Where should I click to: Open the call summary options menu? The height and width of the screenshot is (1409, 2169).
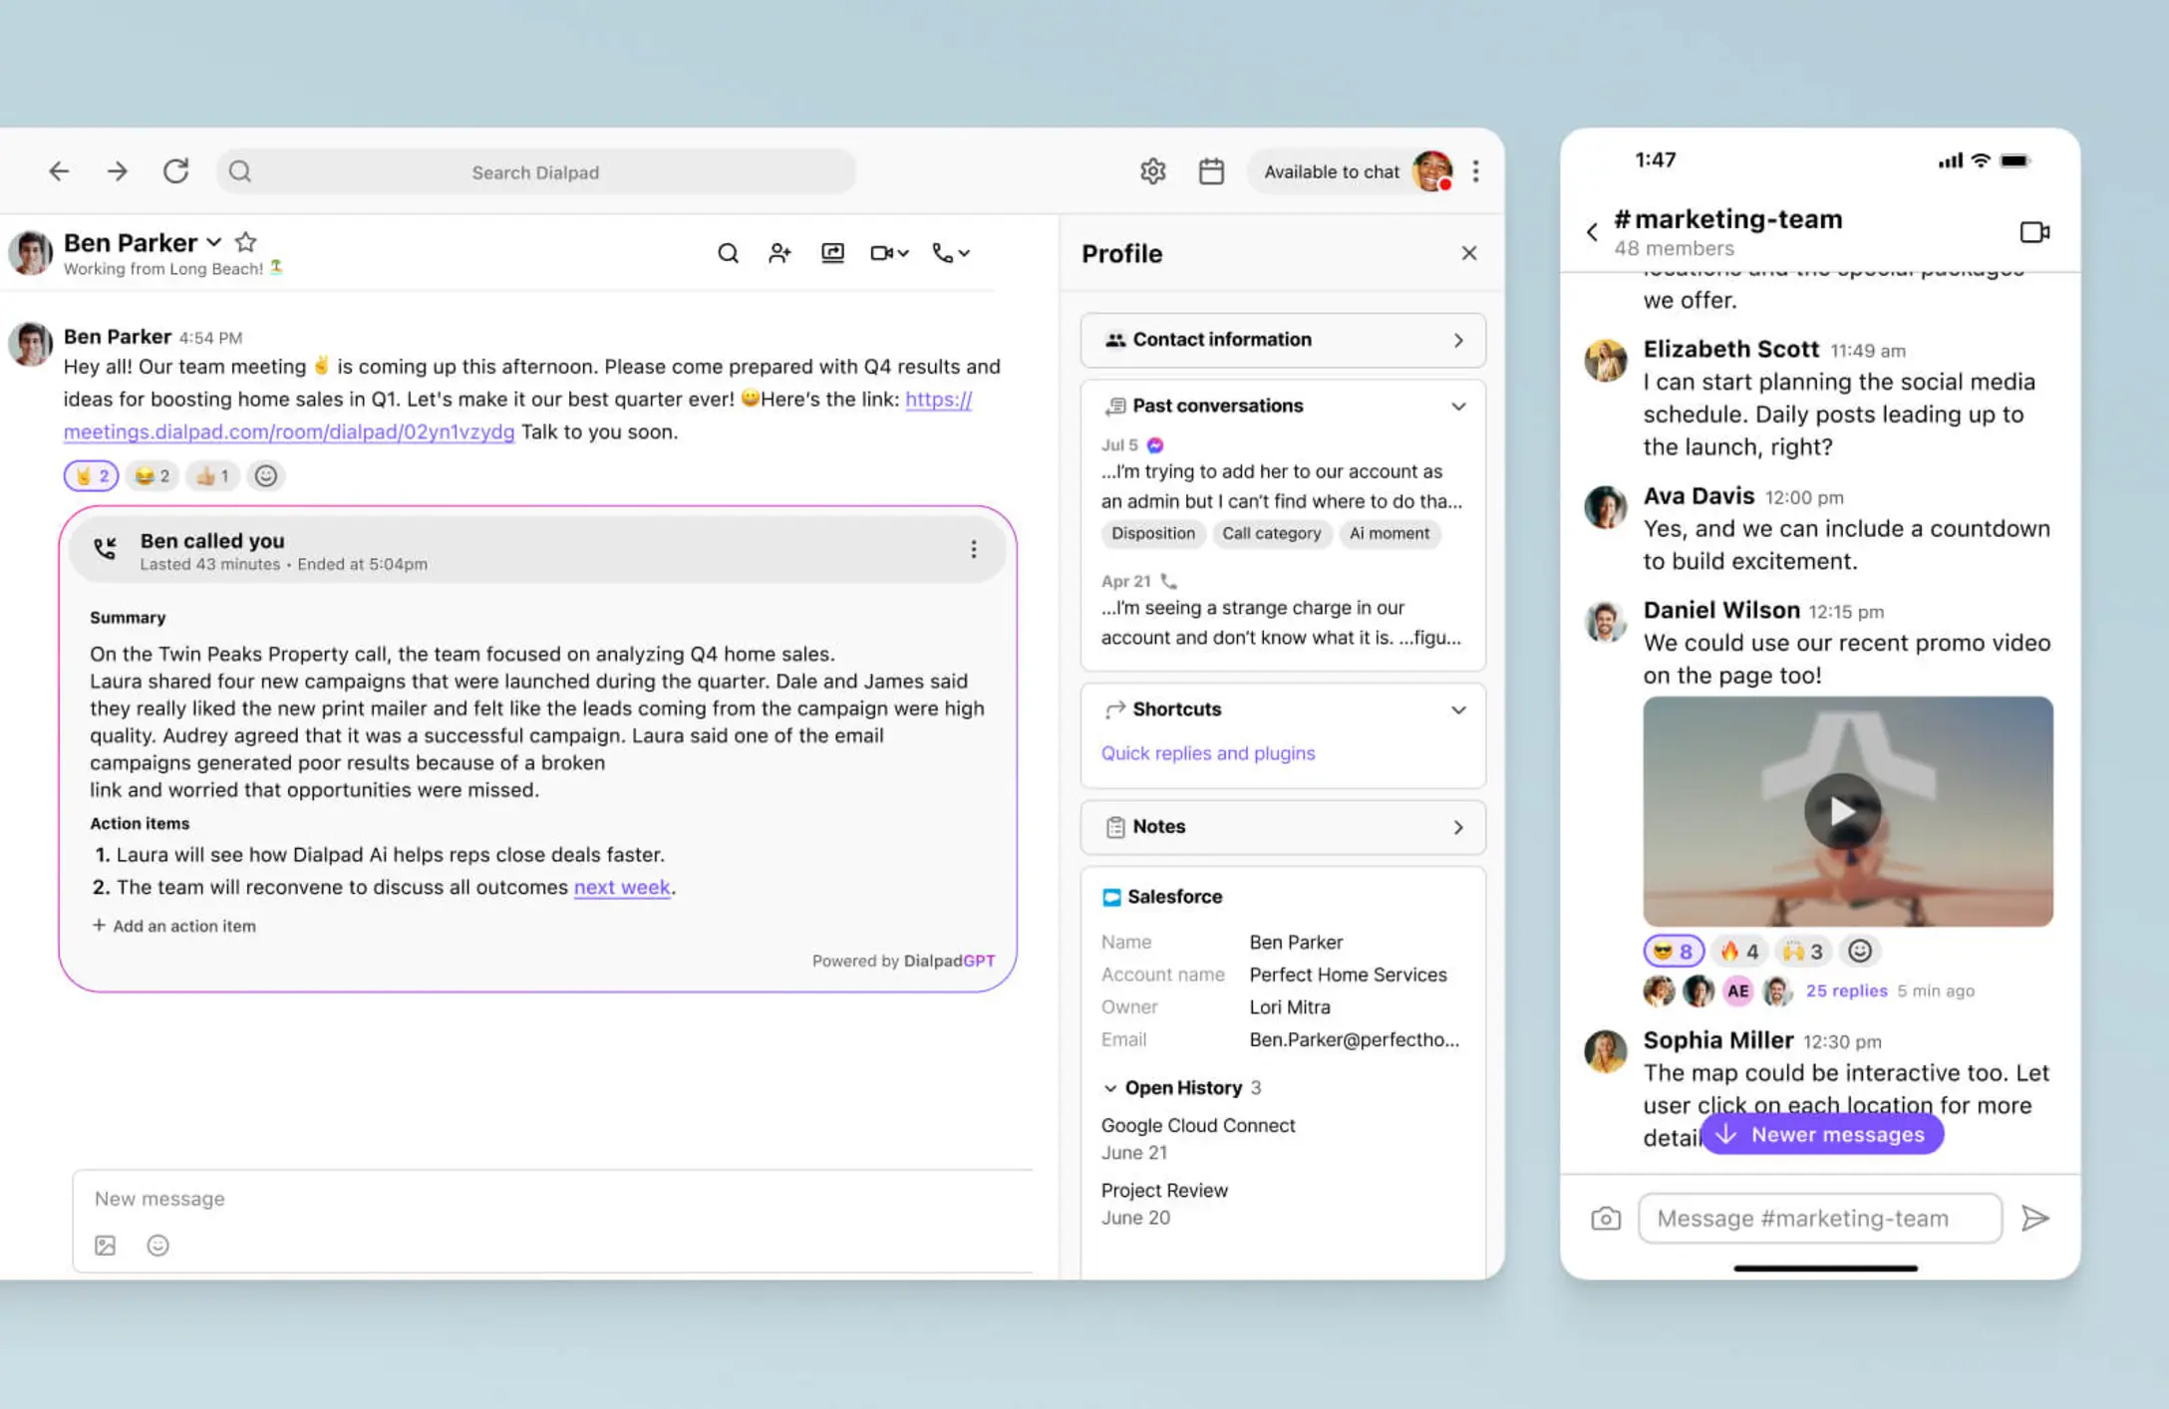click(x=974, y=548)
